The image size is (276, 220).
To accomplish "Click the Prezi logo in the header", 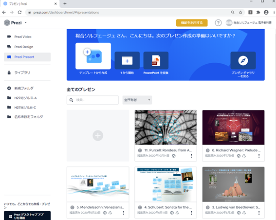I will coord(13,23).
